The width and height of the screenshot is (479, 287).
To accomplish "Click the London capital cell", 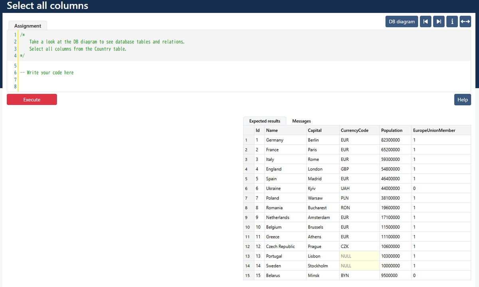I will tap(323, 169).
